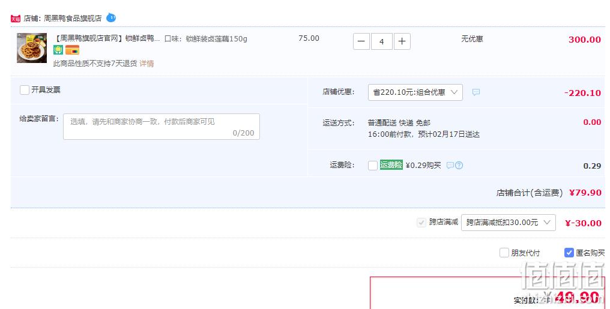The image size is (610, 309).
Task: Click the 无优惠 discount text
Action: point(472,39)
